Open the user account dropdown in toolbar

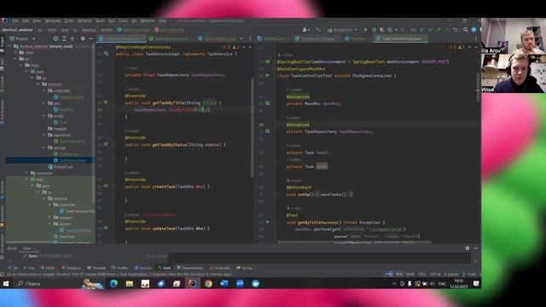pyautogui.click(x=306, y=30)
